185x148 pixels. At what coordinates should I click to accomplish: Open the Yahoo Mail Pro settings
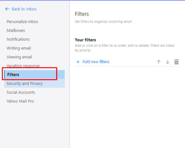point(20,101)
